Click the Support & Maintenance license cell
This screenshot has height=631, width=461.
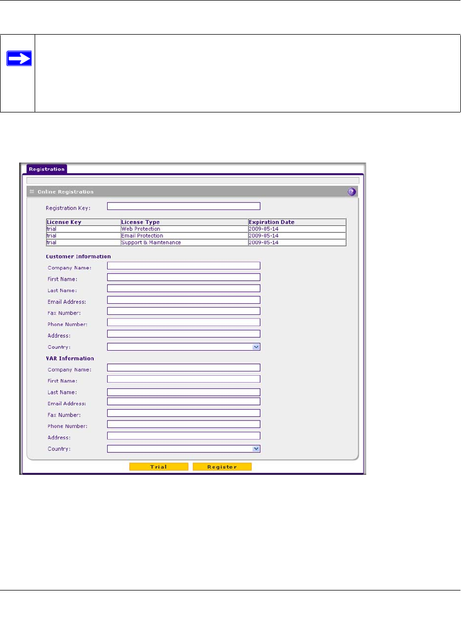point(184,242)
